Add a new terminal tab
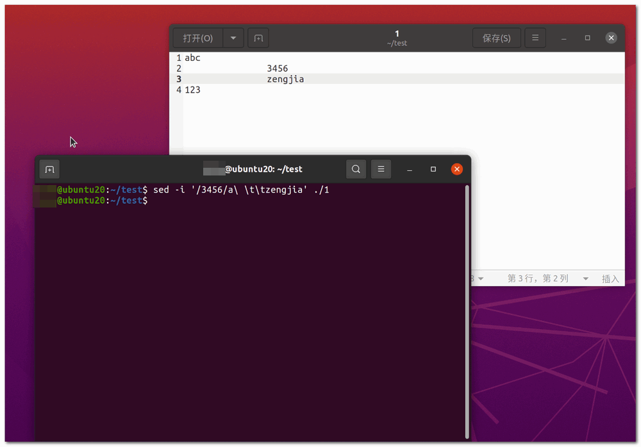Screen dimensions: 641x447 coord(49,170)
